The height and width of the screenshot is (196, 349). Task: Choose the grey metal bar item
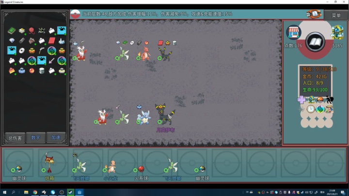point(22,40)
